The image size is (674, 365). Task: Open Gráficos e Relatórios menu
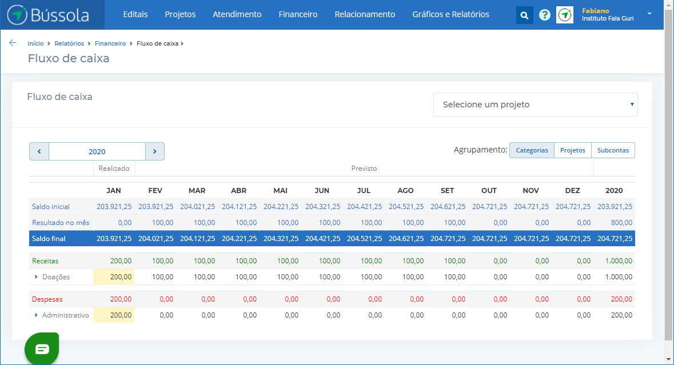pos(450,14)
